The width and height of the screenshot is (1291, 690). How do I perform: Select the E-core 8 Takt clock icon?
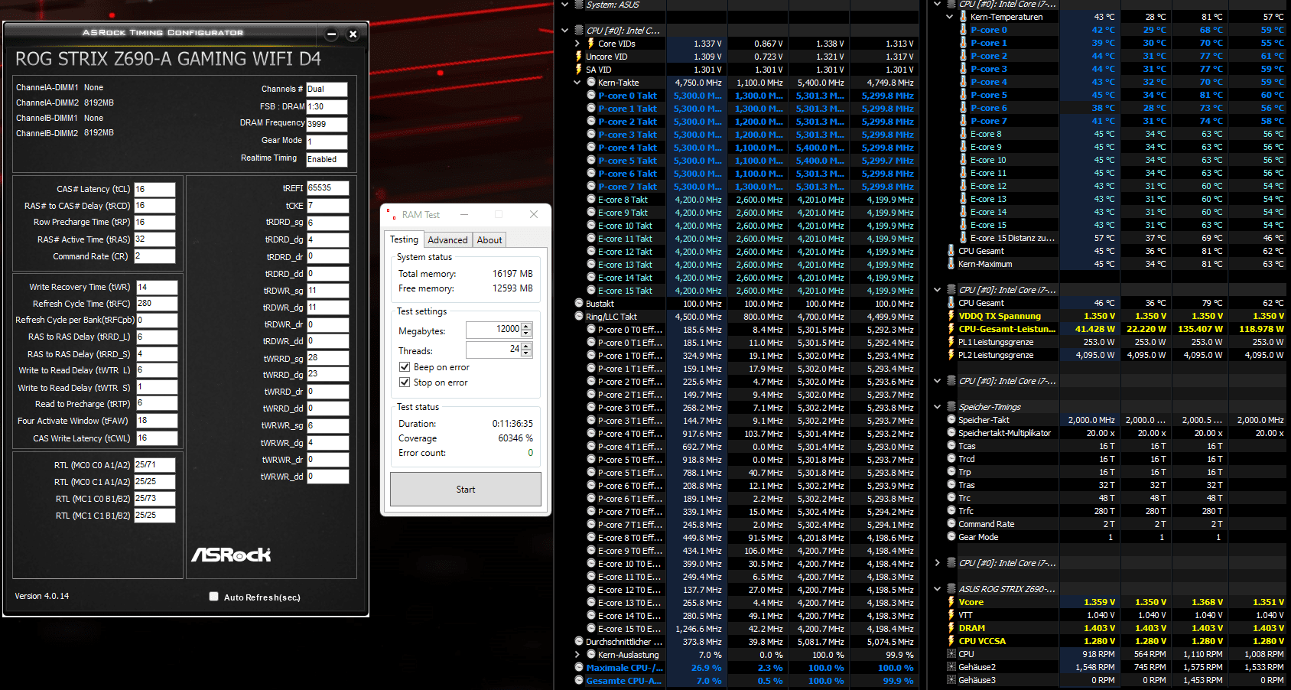pyautogui.click(x=591, y=200)
